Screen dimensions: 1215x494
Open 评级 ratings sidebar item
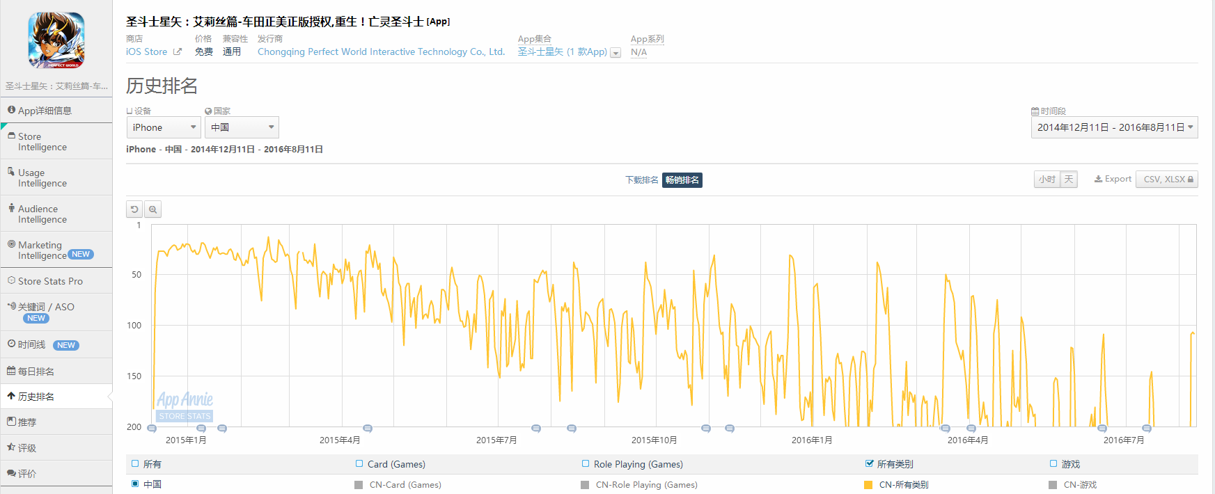tap(56, 448)
